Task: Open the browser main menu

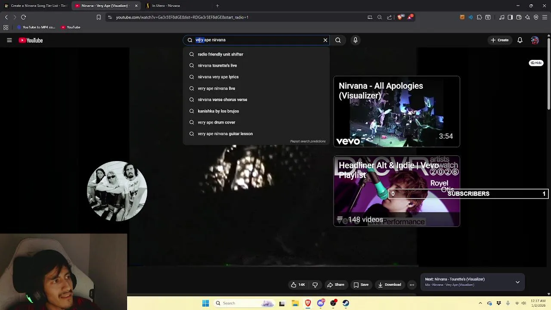Action: pos(545,17)
